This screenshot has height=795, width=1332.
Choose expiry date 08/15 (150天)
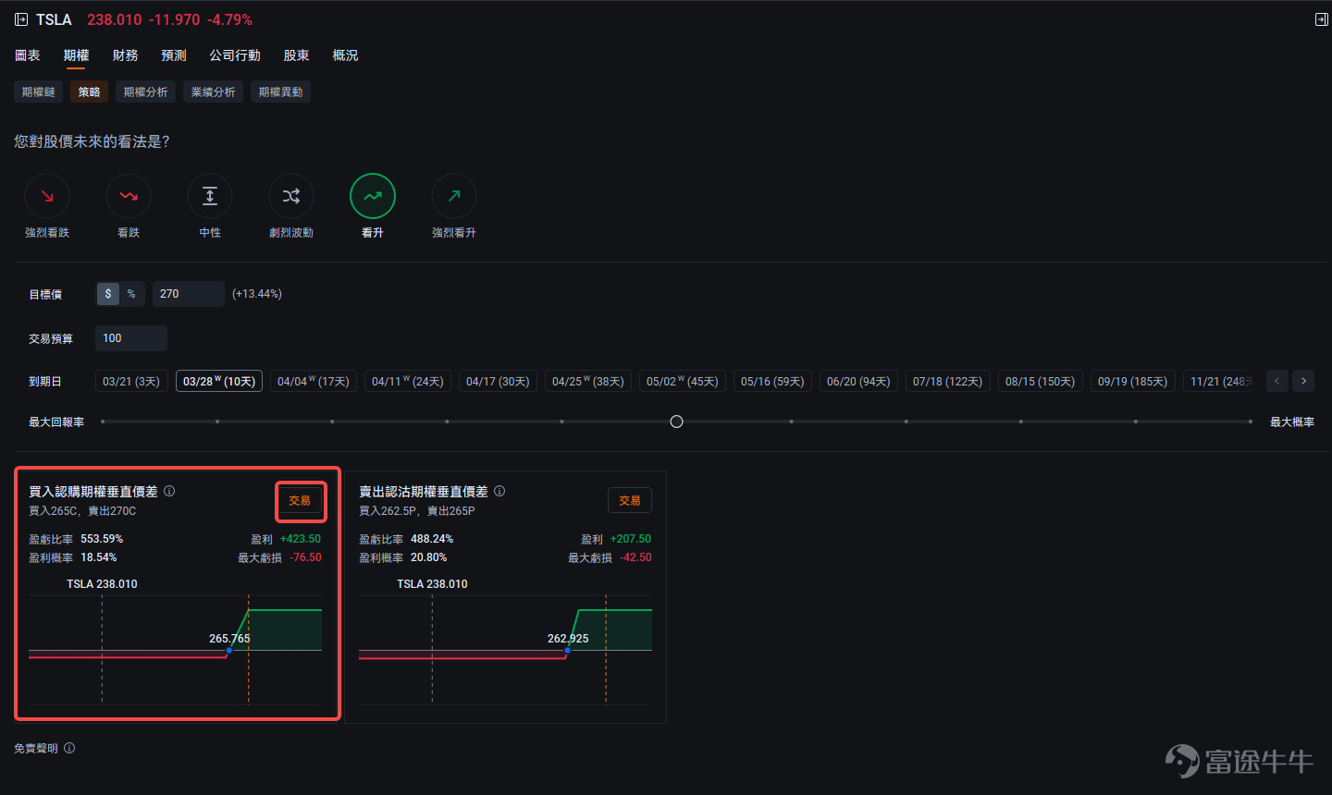pos(1041,381)
